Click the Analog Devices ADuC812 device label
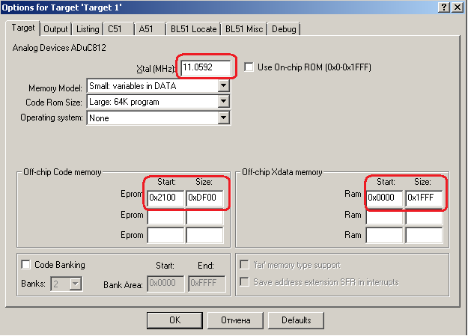468x336 pixels. (x=59, y=48)
